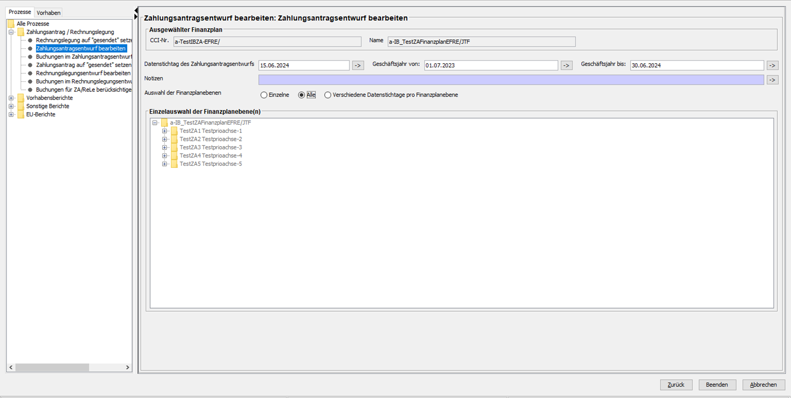Click the Sonstige Berichte folder icon
The width and height of the screenshot is (791, 398).
point(21,106)
